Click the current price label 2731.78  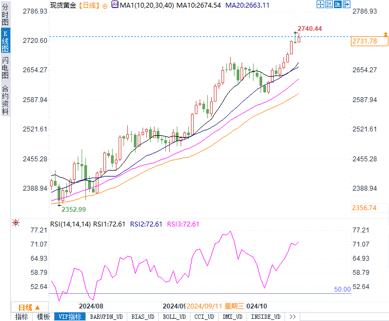tap(365, 41)
